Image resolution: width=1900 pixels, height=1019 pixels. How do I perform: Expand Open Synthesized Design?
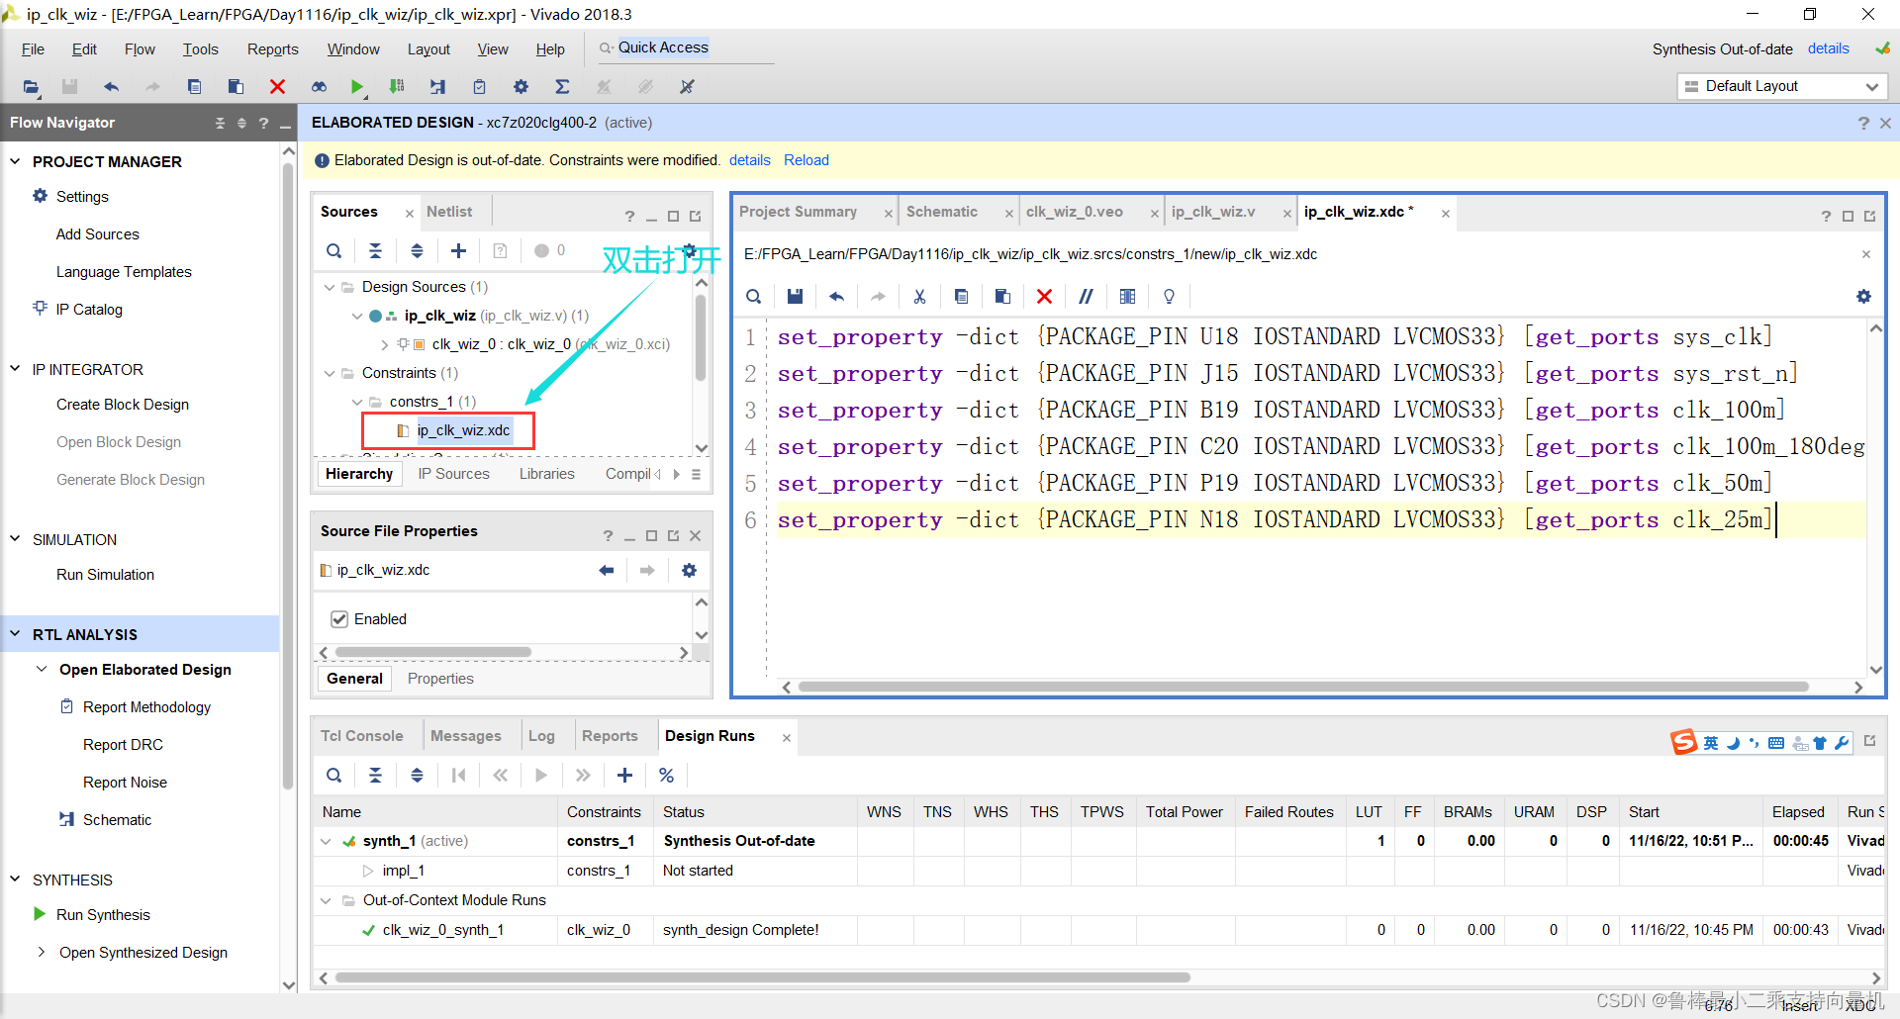(x=42, y=952)
